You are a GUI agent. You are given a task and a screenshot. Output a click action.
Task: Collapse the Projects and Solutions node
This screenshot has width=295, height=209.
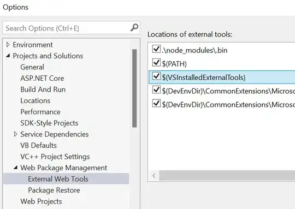point(8,56)
